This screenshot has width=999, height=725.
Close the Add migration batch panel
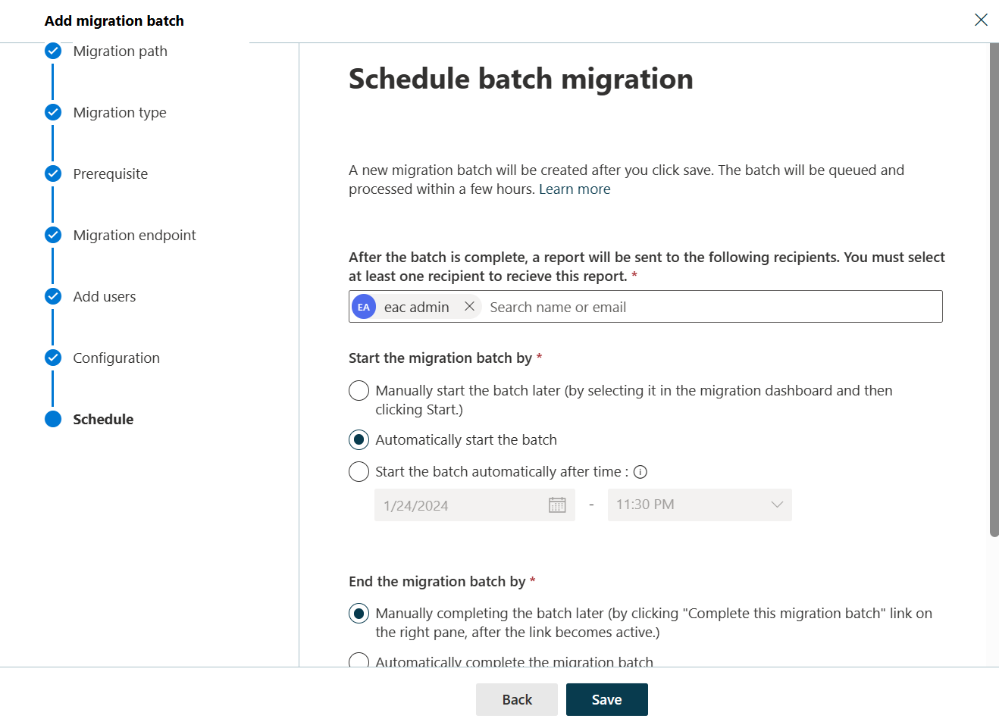coord(981,20)
